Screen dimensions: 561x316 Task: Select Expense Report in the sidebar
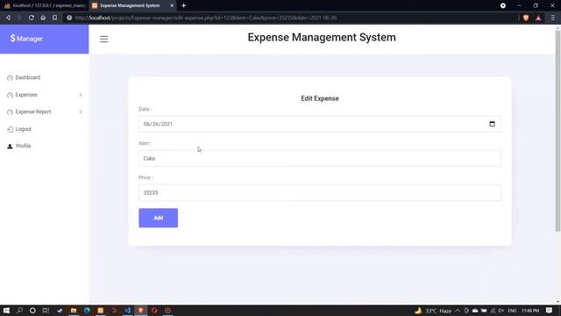pos(33,111)
